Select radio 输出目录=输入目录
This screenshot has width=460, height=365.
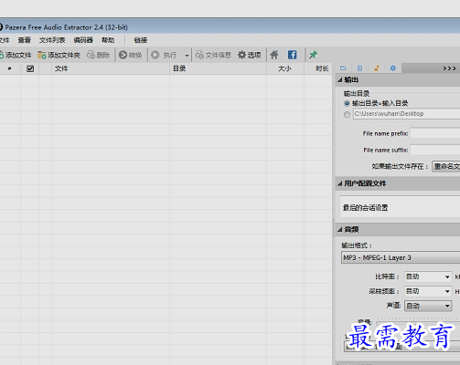pyautogui.click(x=347, y=103)
